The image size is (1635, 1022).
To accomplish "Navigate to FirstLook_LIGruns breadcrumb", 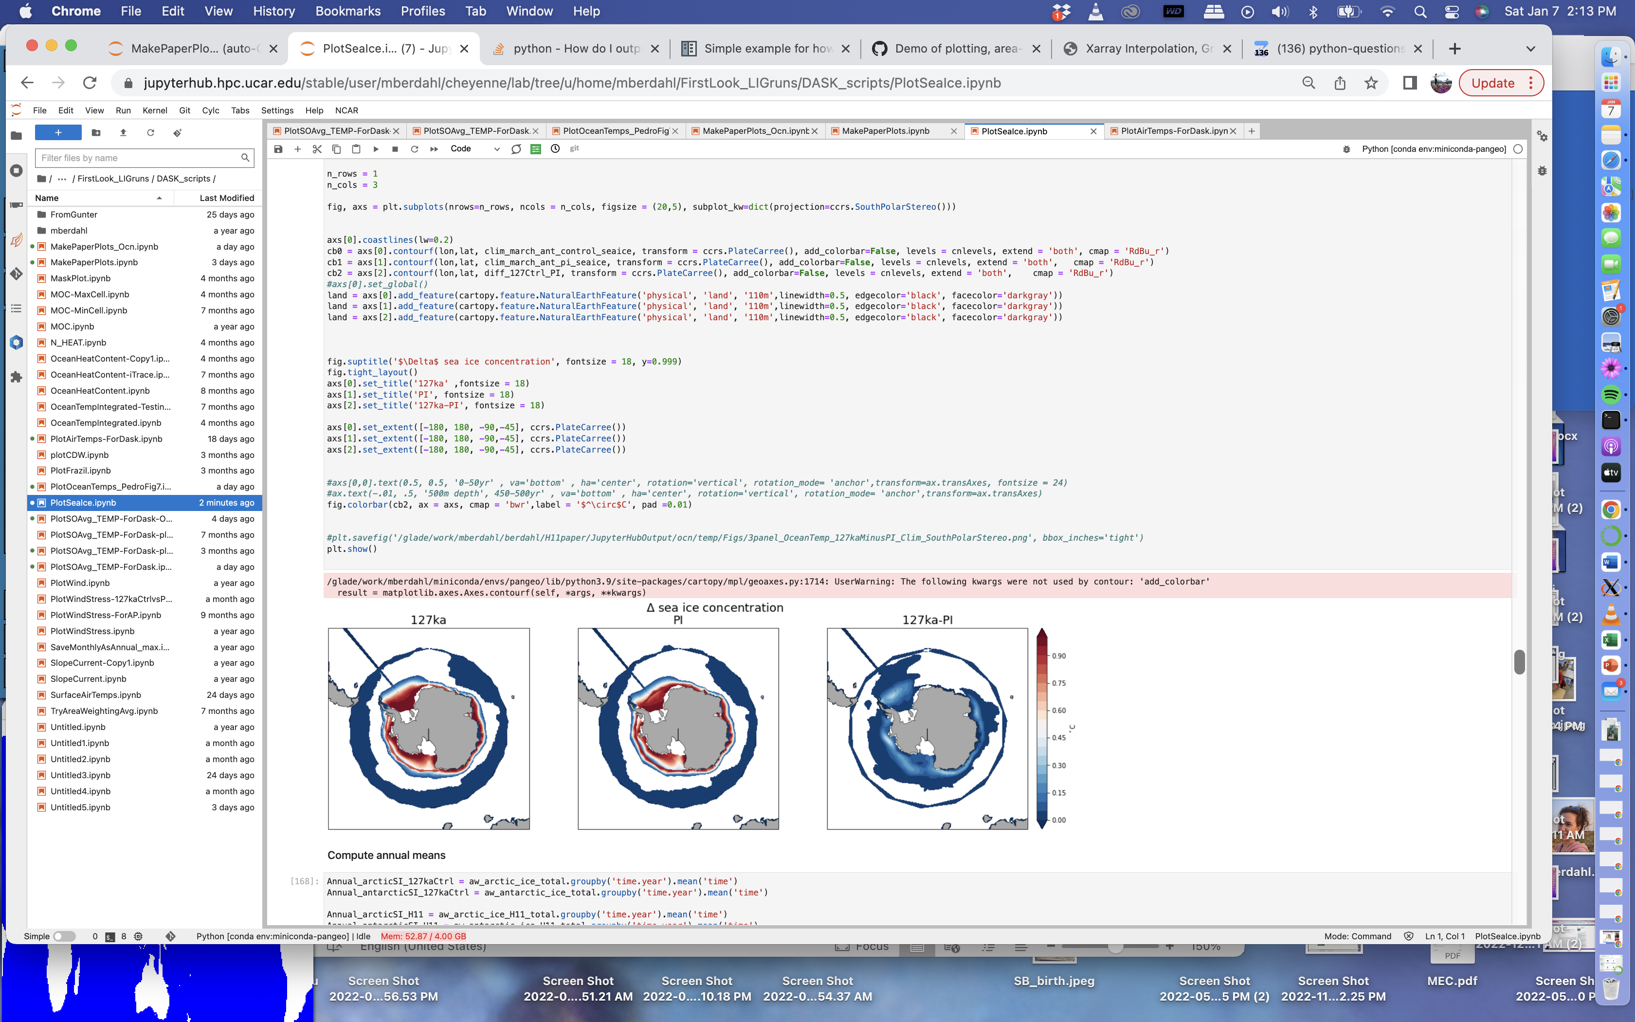I will coord(113,179).
